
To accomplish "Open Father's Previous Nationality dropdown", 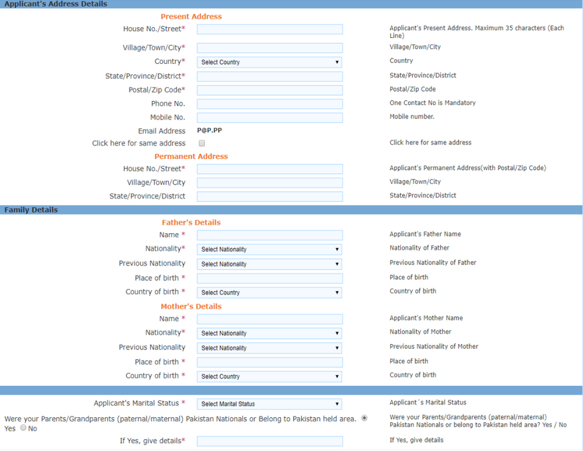I will click(270, 264).
